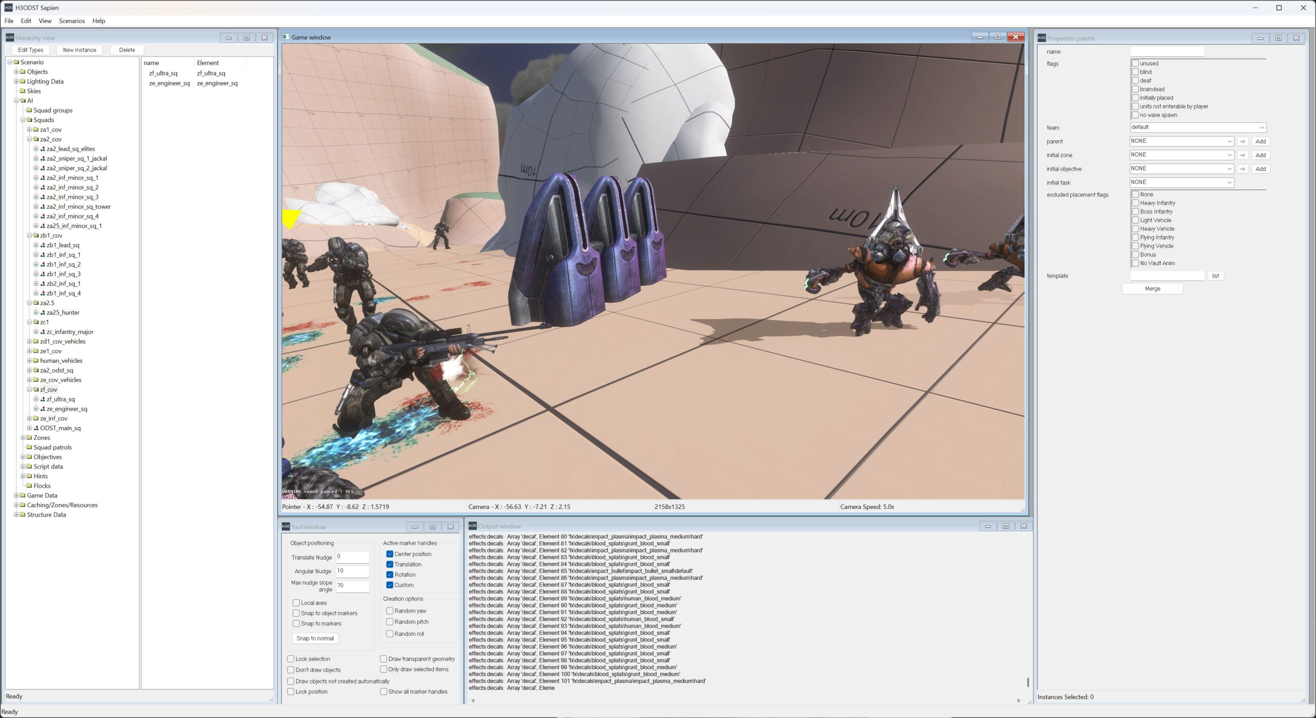The image size is (1316, 718).
Task: Uncheck the Rotation marker handle
Action: coord(390,575)
